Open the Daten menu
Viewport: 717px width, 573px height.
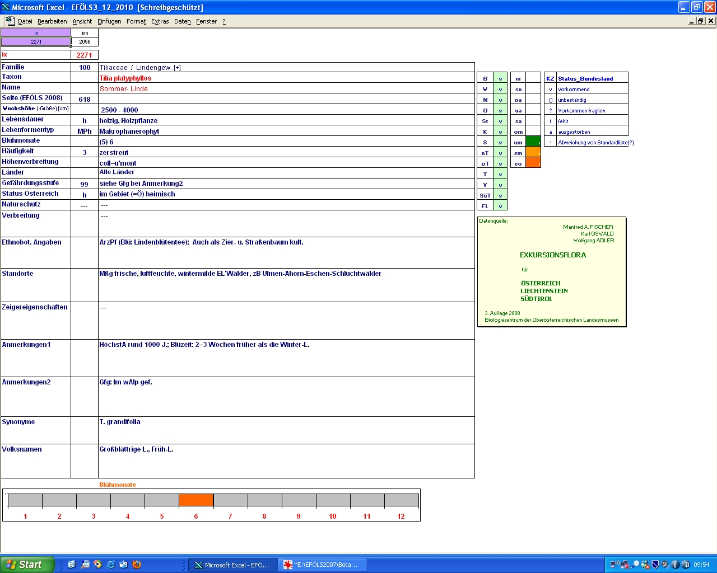[182, 21]
